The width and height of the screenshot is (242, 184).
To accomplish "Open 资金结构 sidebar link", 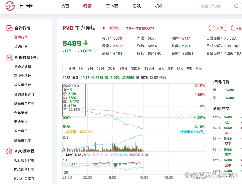I will 21,122.
